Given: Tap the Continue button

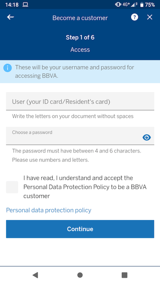Looking at the screenshot, I should pyautogui.click(x=80, y=229).
